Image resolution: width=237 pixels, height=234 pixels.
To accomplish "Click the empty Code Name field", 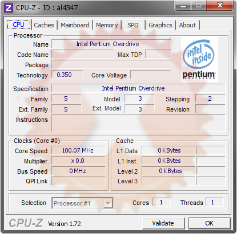I will (x=83, y=54).
